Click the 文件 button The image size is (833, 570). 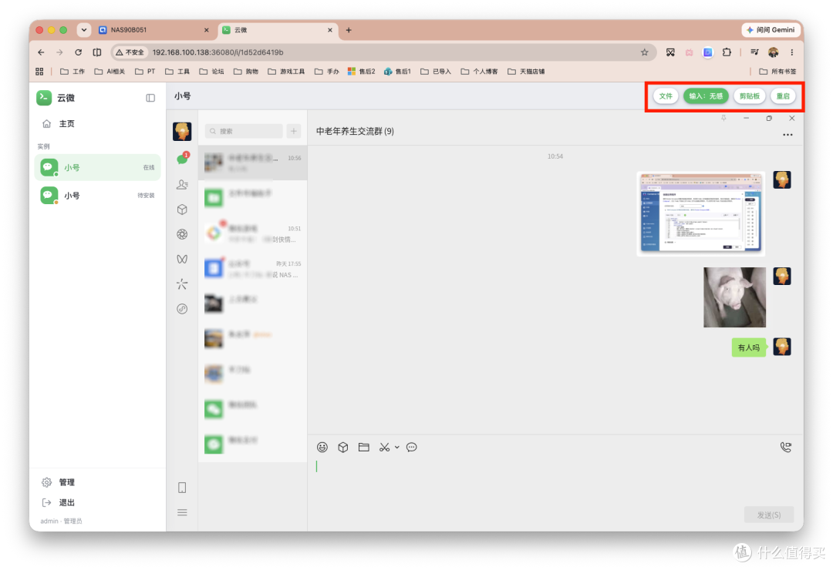click(666, 96)
